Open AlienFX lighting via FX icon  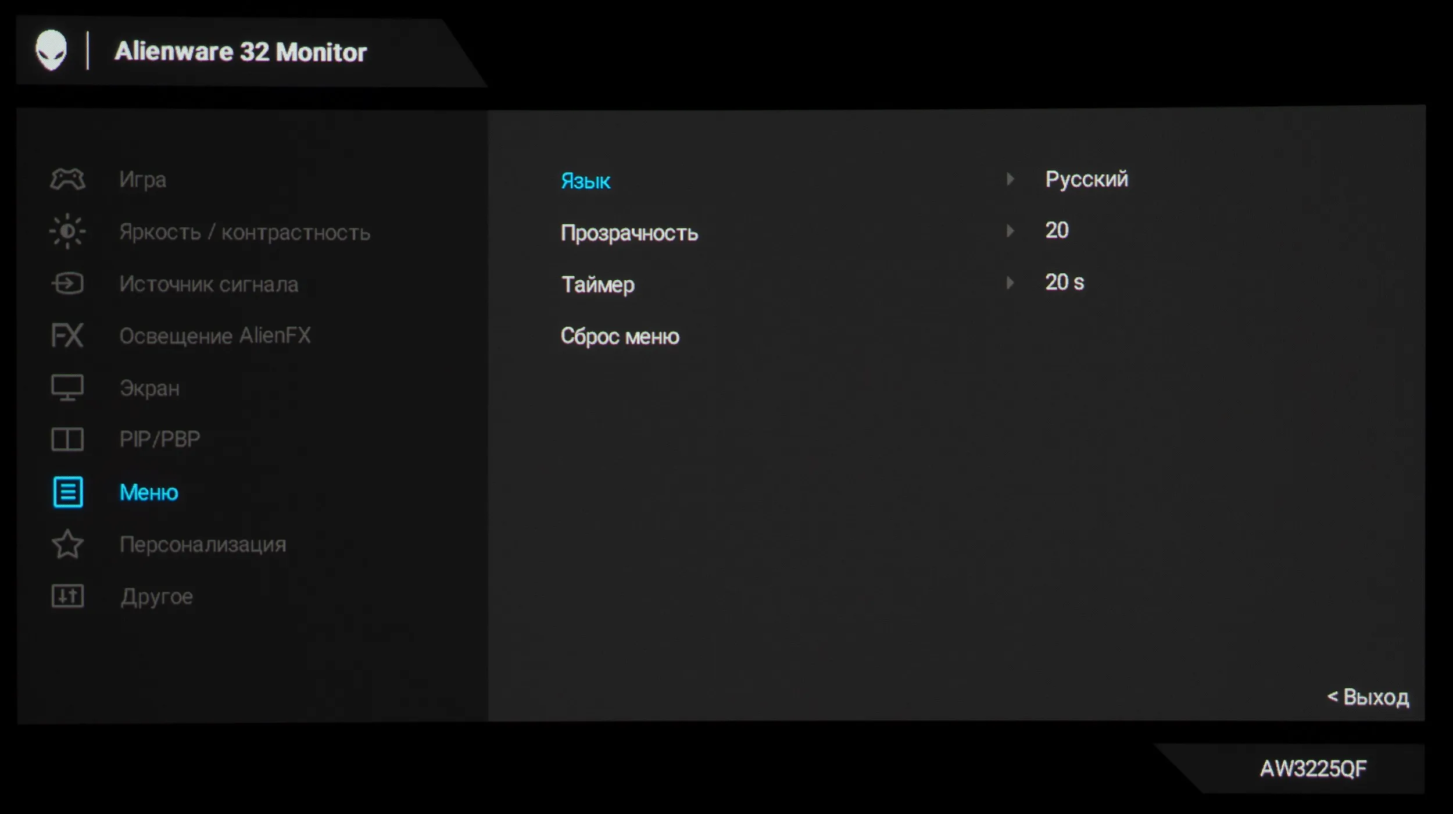point(67,335)
